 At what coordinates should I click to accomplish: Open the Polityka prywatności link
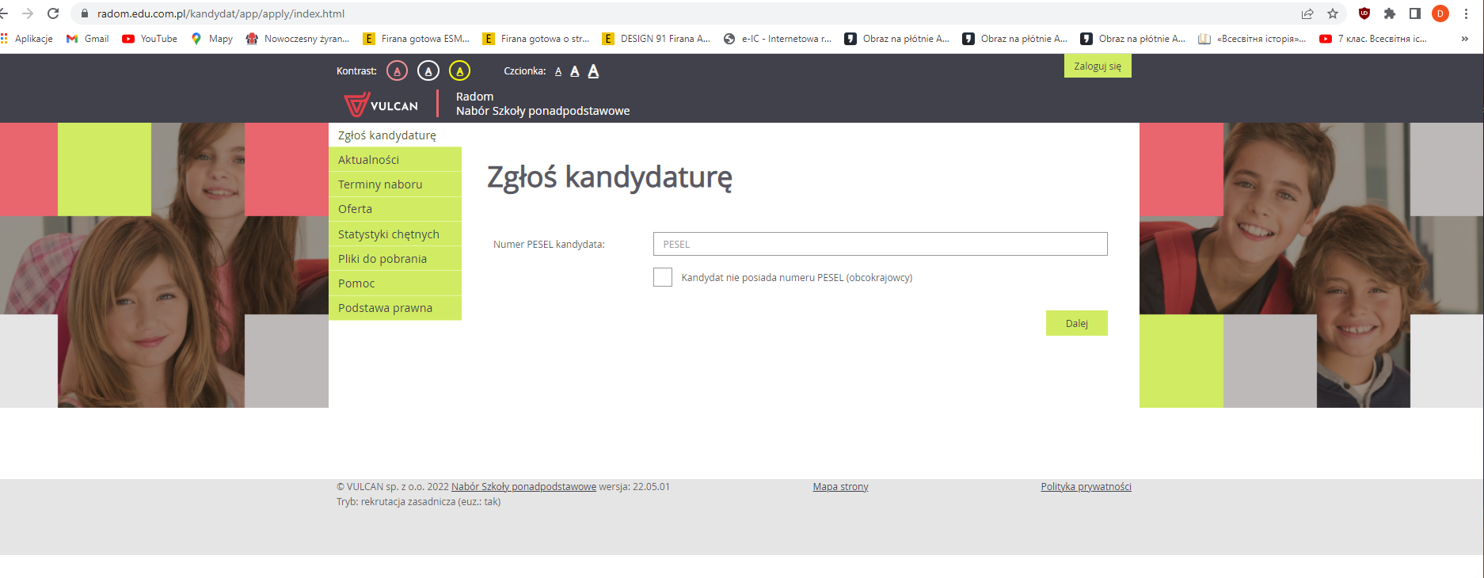1086,487
